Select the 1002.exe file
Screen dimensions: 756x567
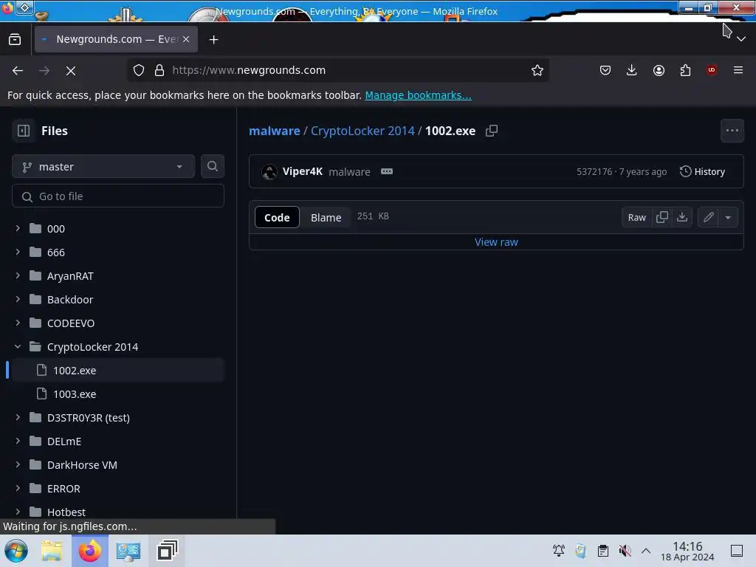(x=118, y=371)
